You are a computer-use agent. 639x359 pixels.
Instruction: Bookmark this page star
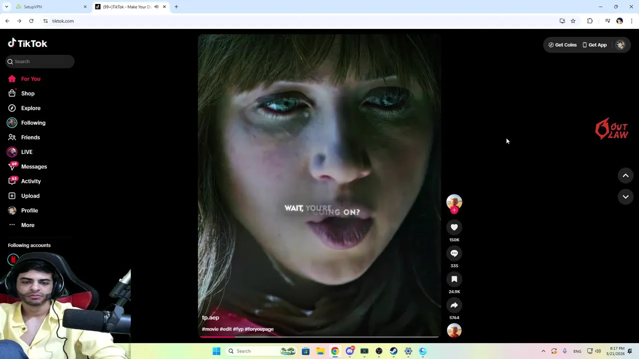pos(573,21)
